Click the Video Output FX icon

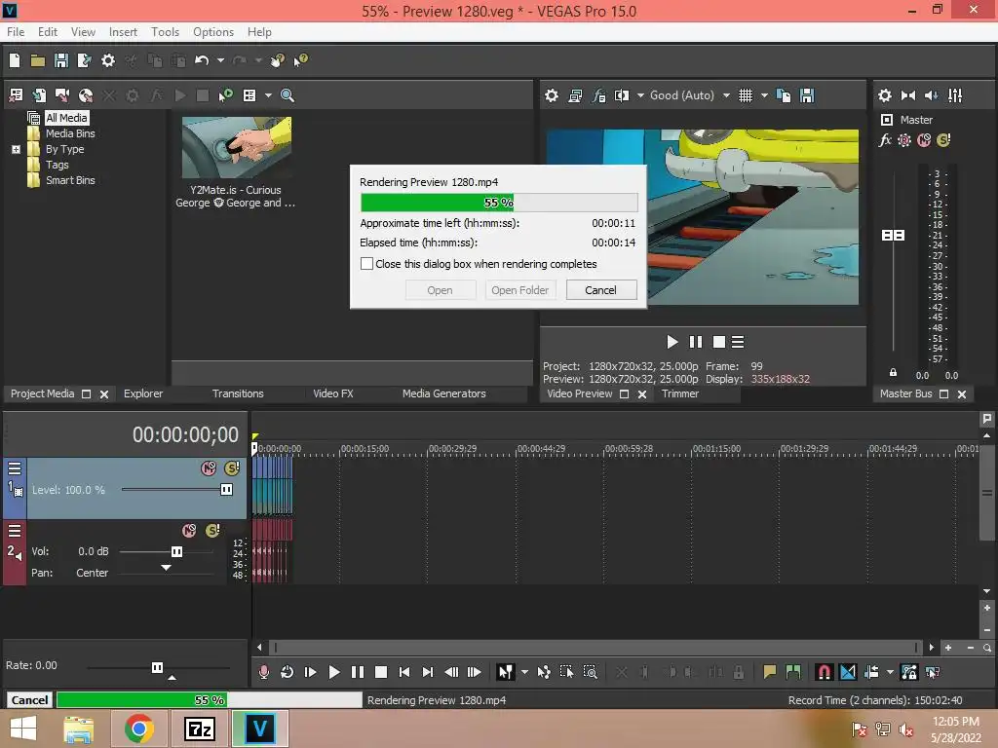click(598, 95)
